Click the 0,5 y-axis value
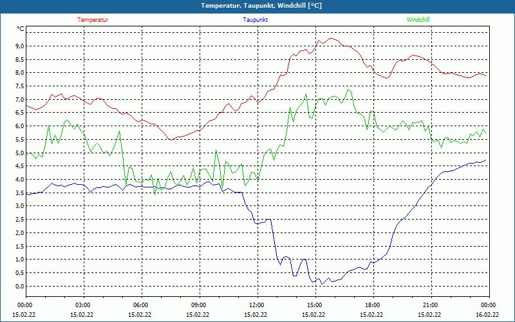Screen dimensions: 515x322 20,272
